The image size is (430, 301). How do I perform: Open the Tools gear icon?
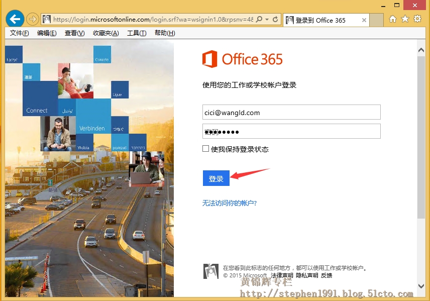pos(417,19)
